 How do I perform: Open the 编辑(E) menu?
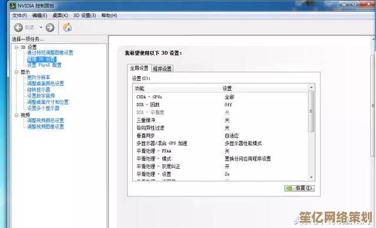coord(39,16)
